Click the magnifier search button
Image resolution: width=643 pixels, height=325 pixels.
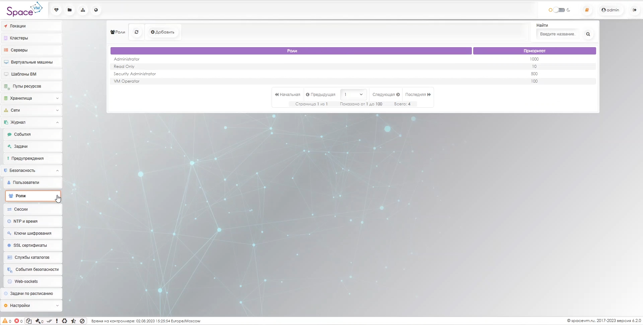click(x=588, y=34)
